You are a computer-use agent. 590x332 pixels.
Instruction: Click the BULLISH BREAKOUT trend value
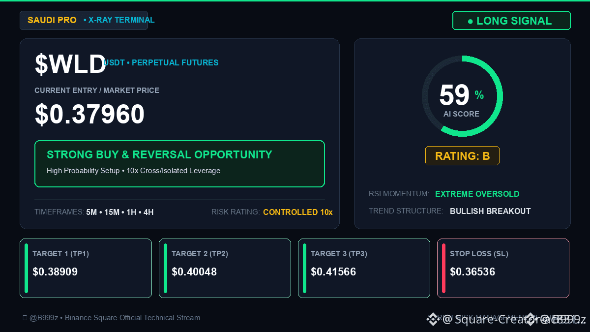tap(490, 211)
